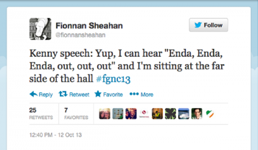Screen dimensions: 258x150
Task: Open Fionnan Sheahan's profile avatar
Action: click(x=40, y=29)
